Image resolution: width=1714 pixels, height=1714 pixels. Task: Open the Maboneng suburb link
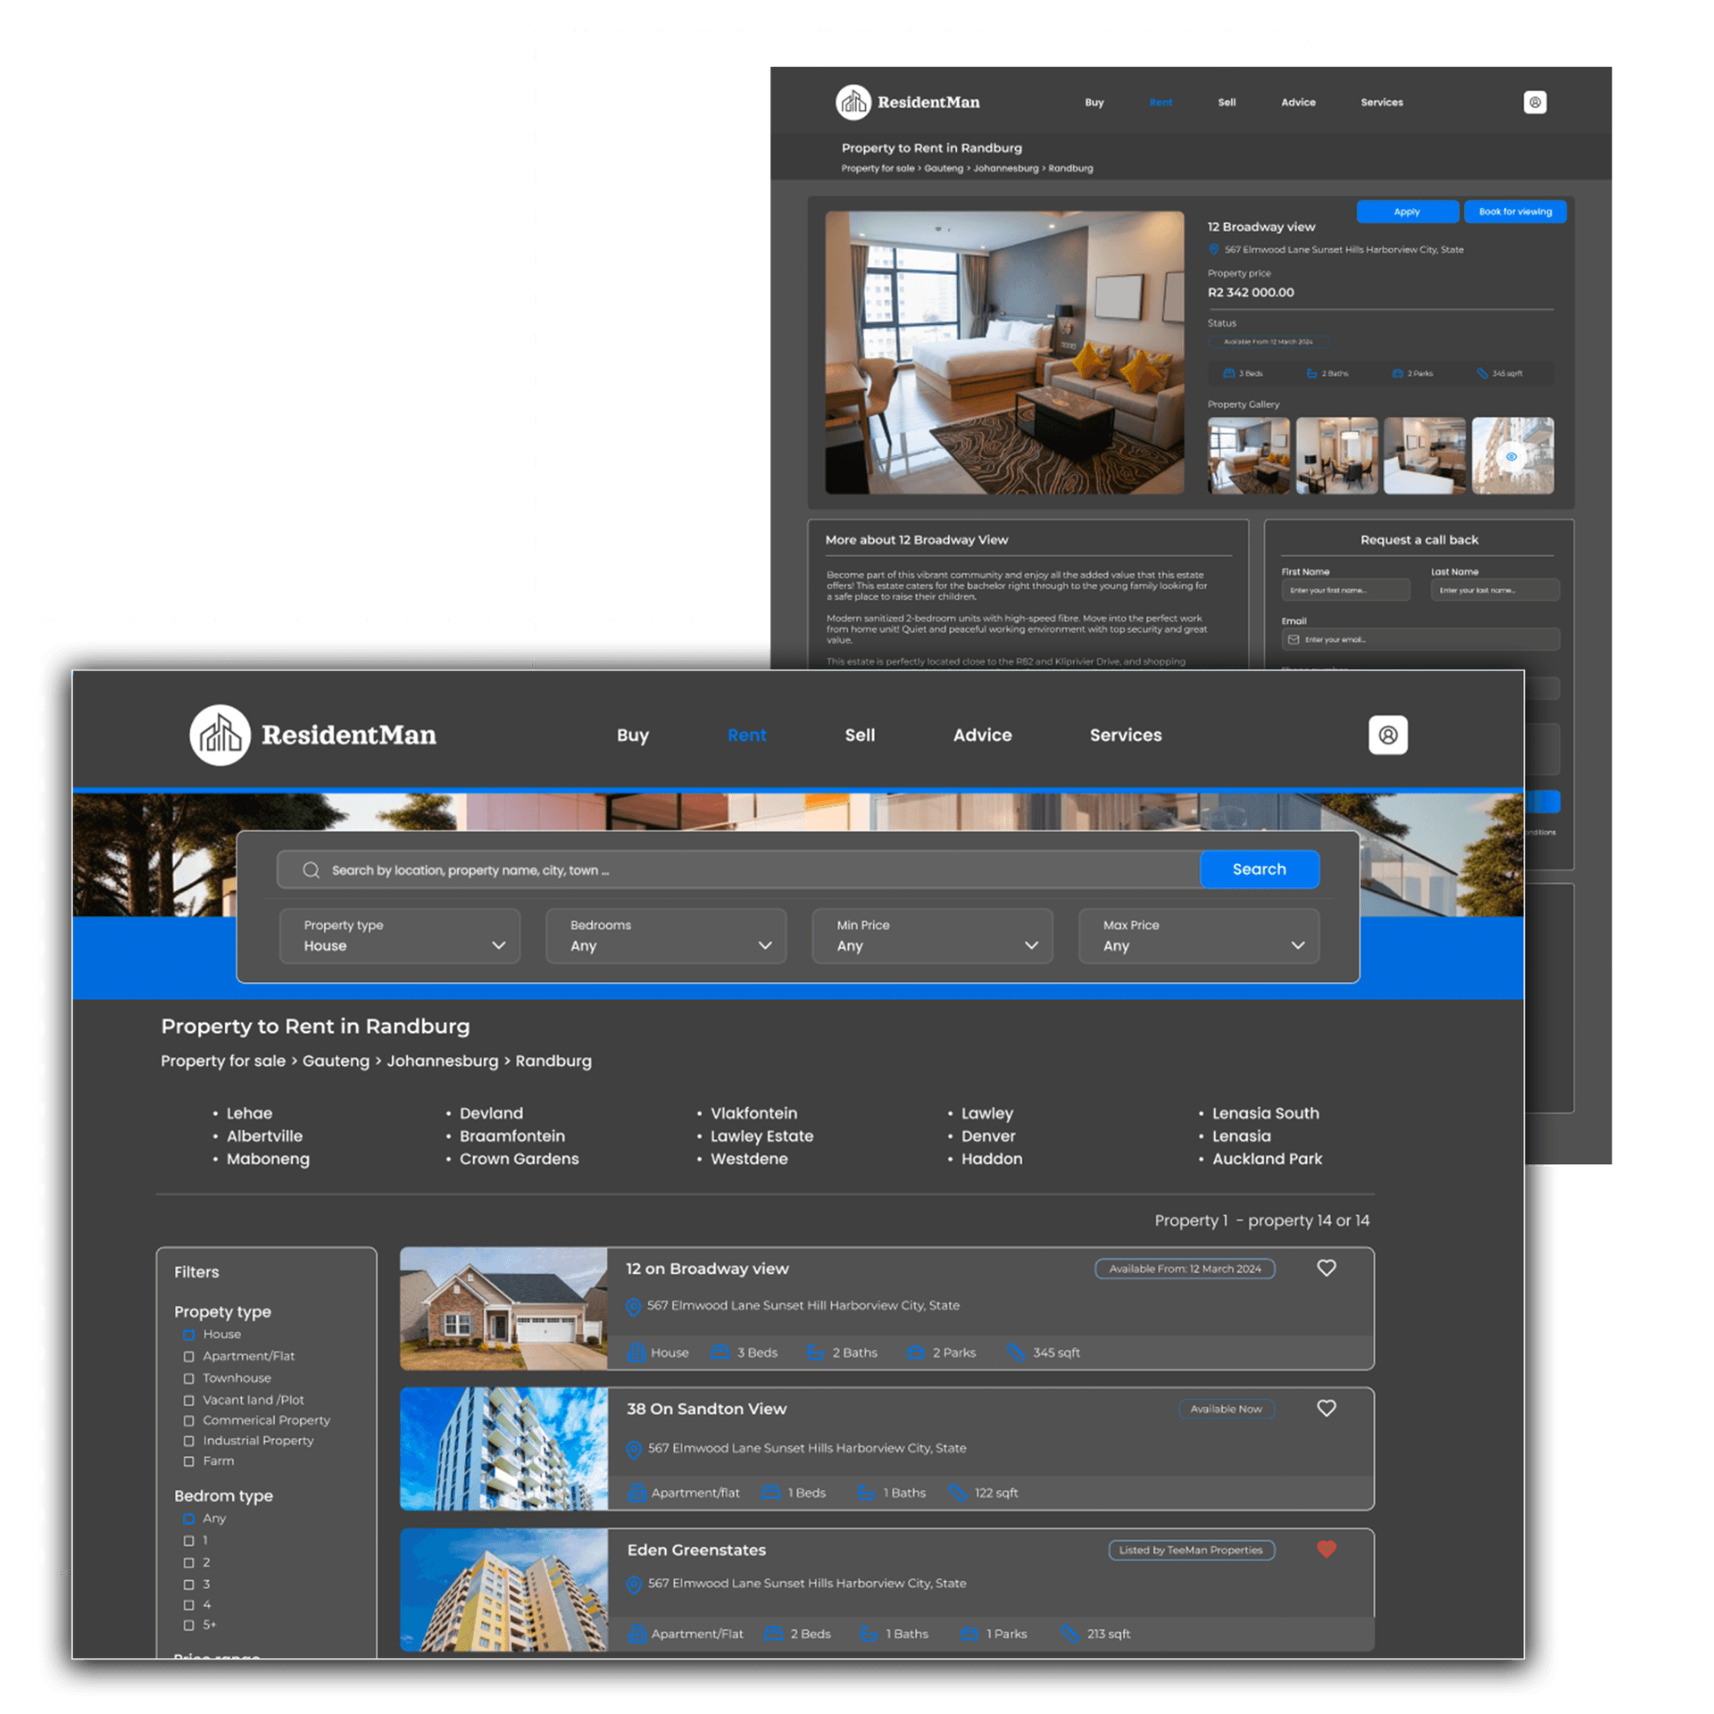click(268, 1159)
